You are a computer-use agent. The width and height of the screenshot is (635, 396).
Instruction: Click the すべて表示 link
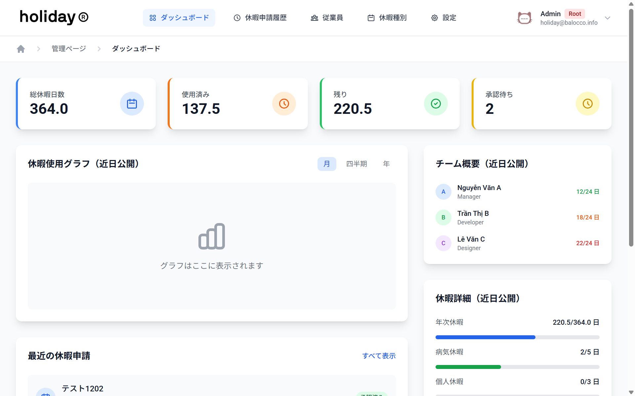tap(379, 356)
